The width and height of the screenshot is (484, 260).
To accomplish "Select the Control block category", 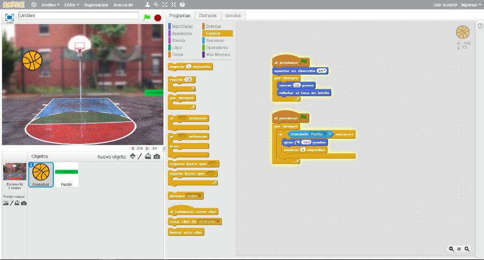I will (x=217, y=33).
